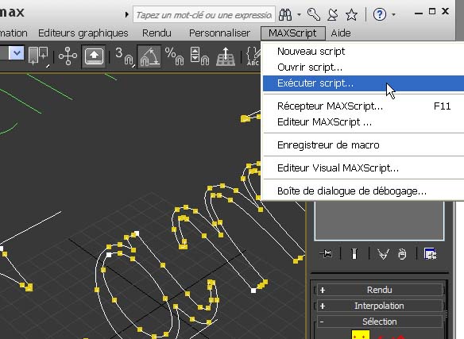
Task: Open Communication Center satellite dish icon
Action: coord(333,14)
